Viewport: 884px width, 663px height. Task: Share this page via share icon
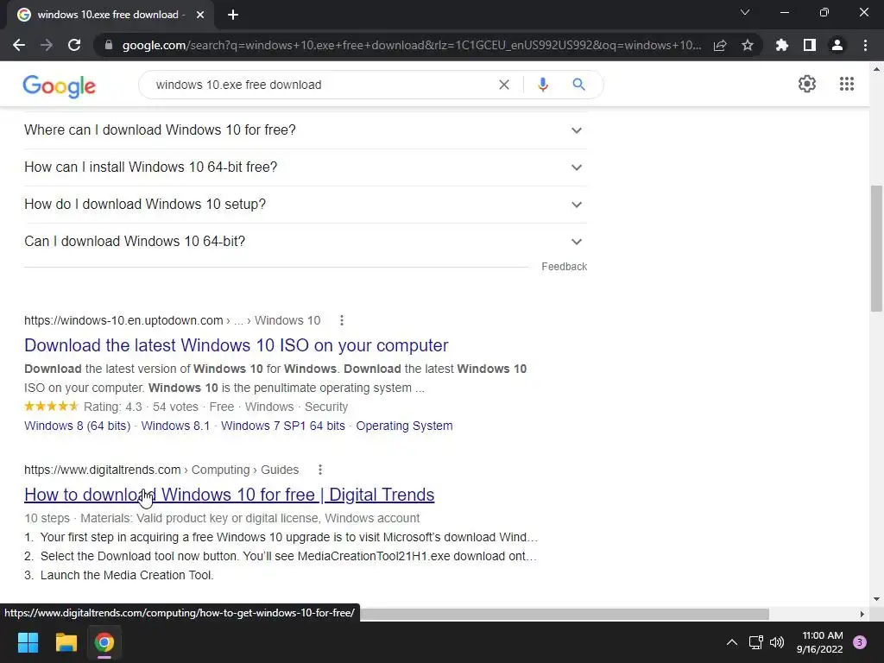[720, 45]
